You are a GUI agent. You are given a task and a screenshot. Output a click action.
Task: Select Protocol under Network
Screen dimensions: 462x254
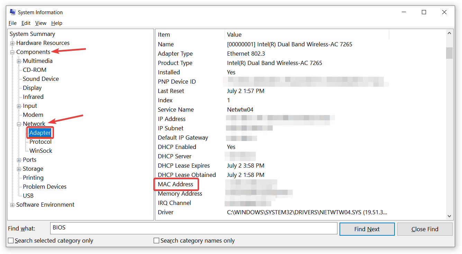40,142
